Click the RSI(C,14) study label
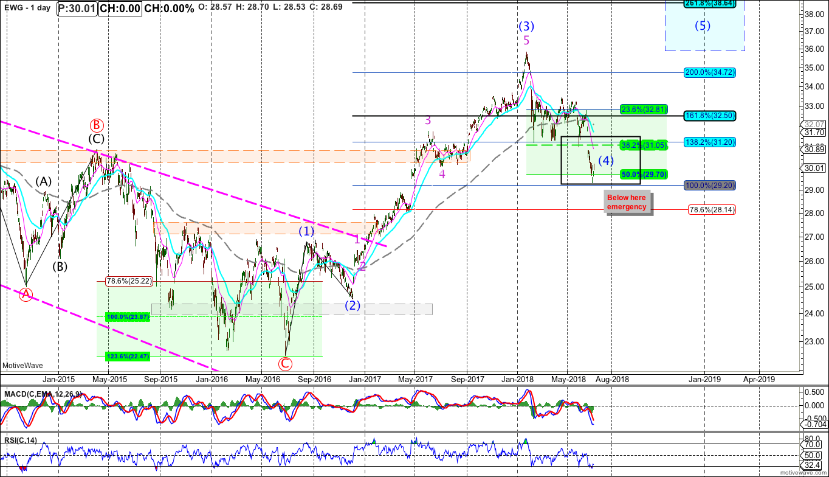The height and width of the screenshot is (477, 829). coord(21,439)
